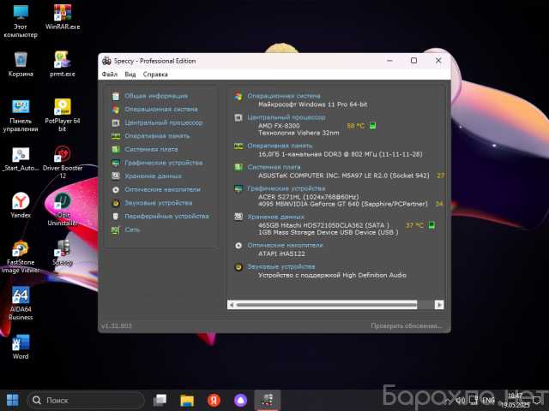Click the taskbar Поиск search box
549x411 pixels.
coord(86,401)
